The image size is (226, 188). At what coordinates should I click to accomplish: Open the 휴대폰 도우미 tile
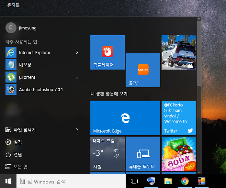click(x=143, y=154)
